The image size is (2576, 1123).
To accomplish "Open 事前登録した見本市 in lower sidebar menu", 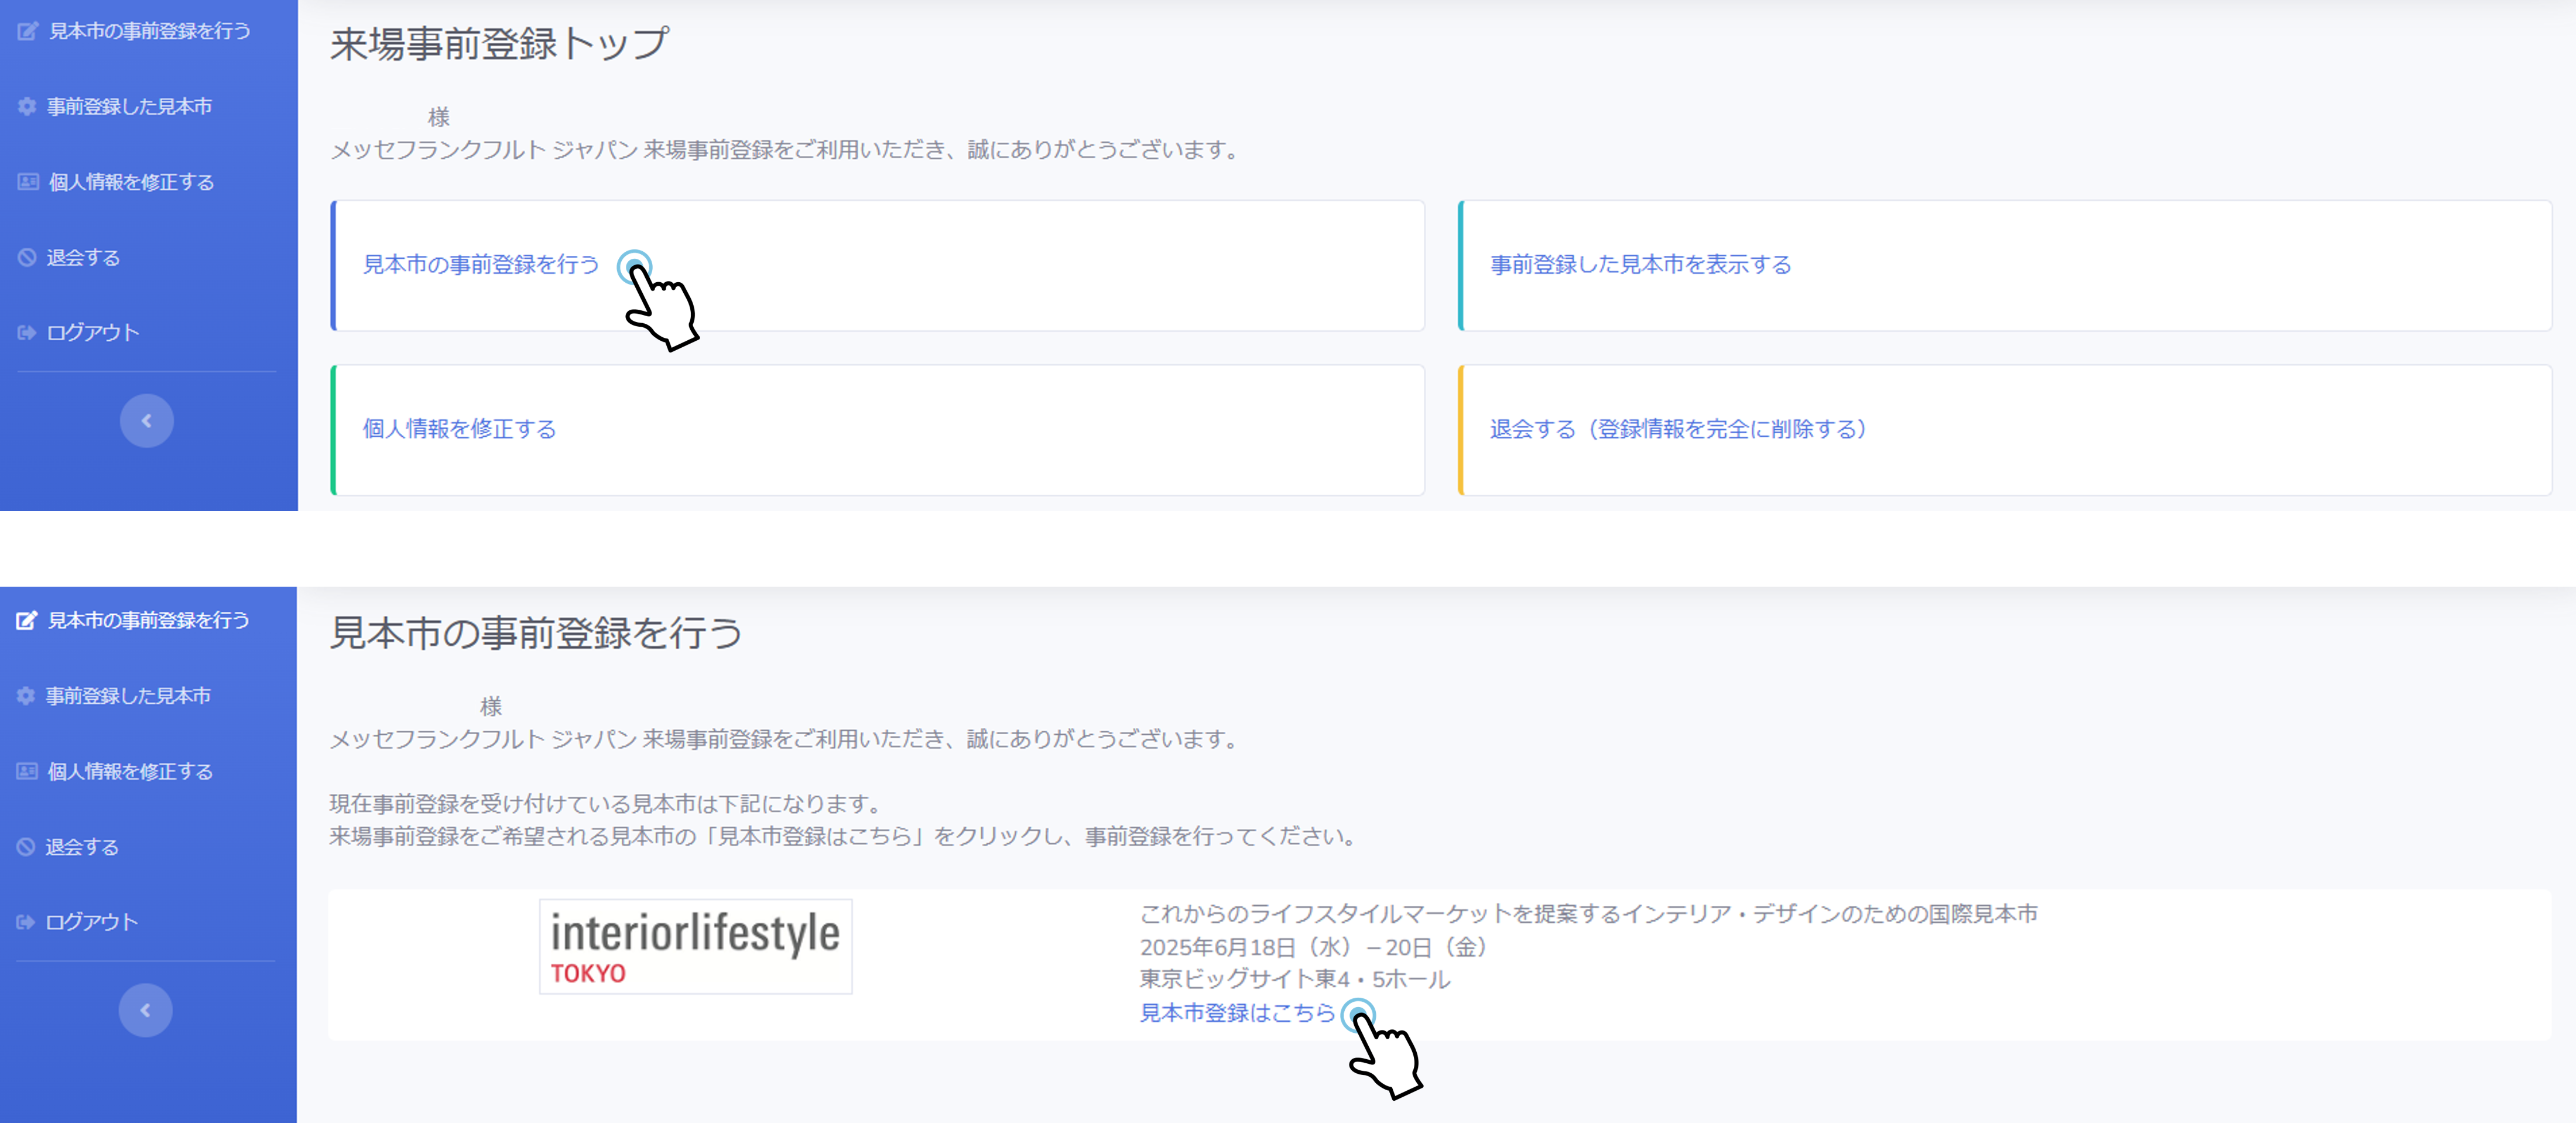I will 129,695.
